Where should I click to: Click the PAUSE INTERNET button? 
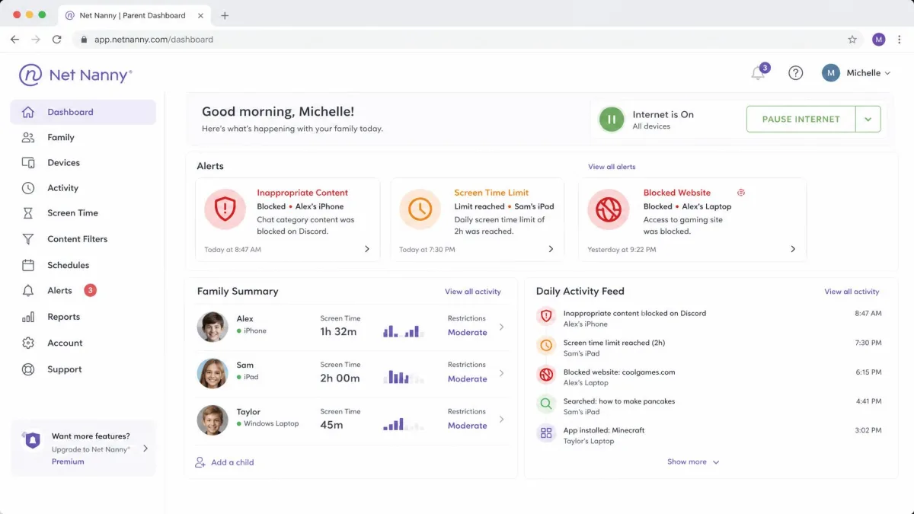tap(801, 120)
